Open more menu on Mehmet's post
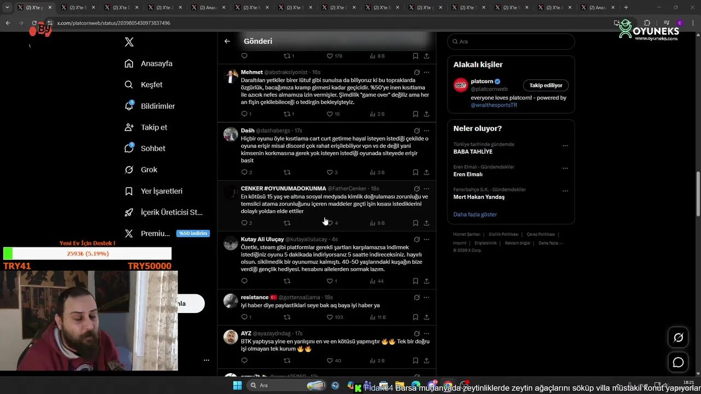 [426, 72]
